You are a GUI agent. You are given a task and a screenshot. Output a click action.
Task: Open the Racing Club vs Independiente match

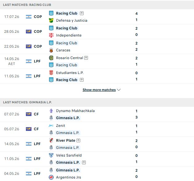pos(97,32)
